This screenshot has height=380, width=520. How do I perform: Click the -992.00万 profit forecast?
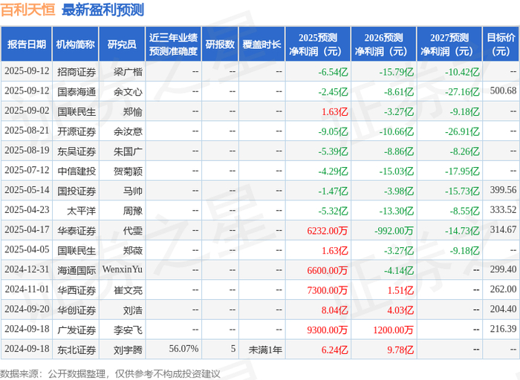click(394, 231)
